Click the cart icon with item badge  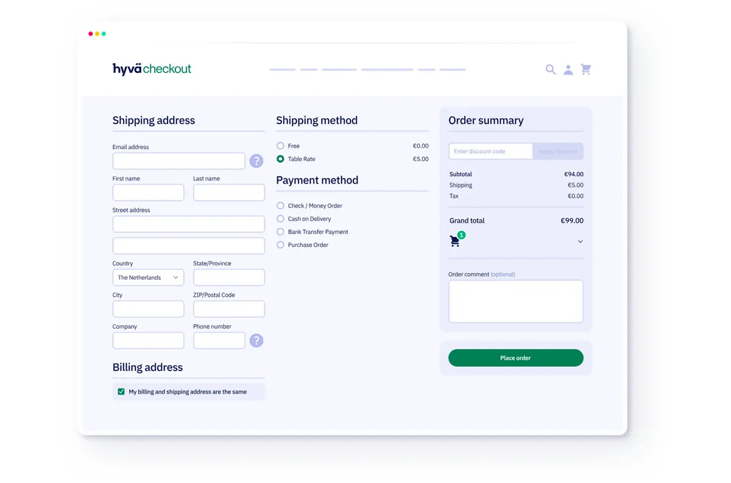455,241
